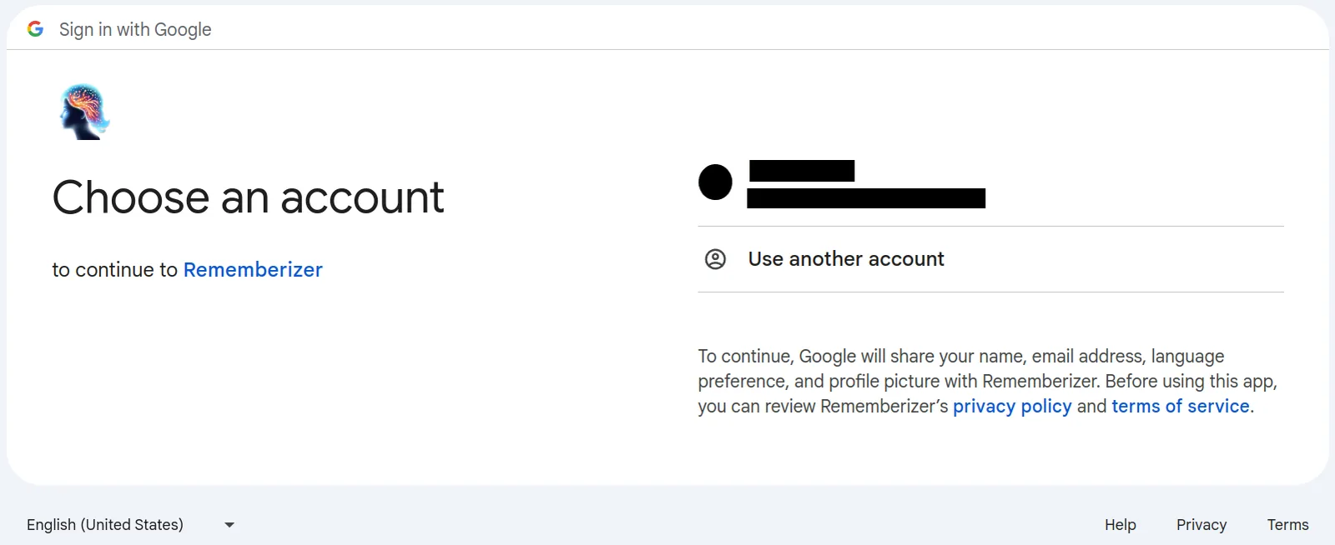Image resolution: width=1335 pixels, height=545 pixels.
Task: Click empty space right of the redacted account row
Action: click(x=1135, y=183)
